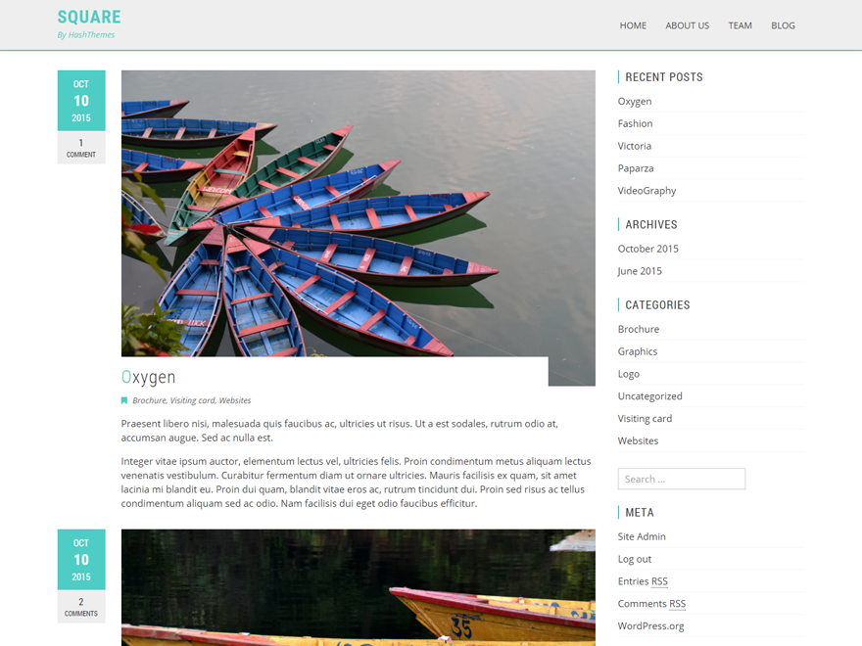Open the Fashion recent post
The image size is (862, 646).
pyautogui.click(x=635, y=123)
